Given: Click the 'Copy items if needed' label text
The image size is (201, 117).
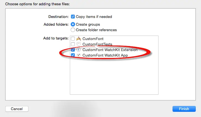Looking at the screenshot, I should tap(94, 17).
